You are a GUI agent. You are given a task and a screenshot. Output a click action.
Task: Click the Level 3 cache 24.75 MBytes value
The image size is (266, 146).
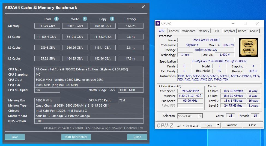[x=233, y=105]
